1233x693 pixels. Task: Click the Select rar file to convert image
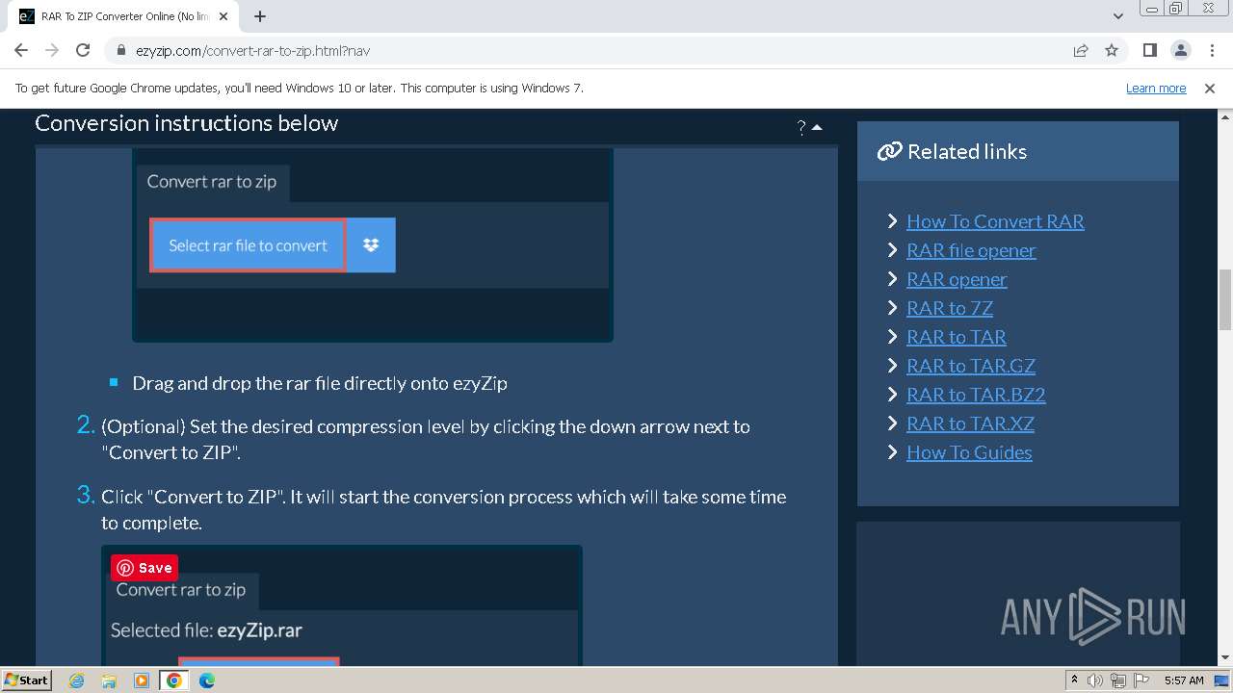pos(248,245)
